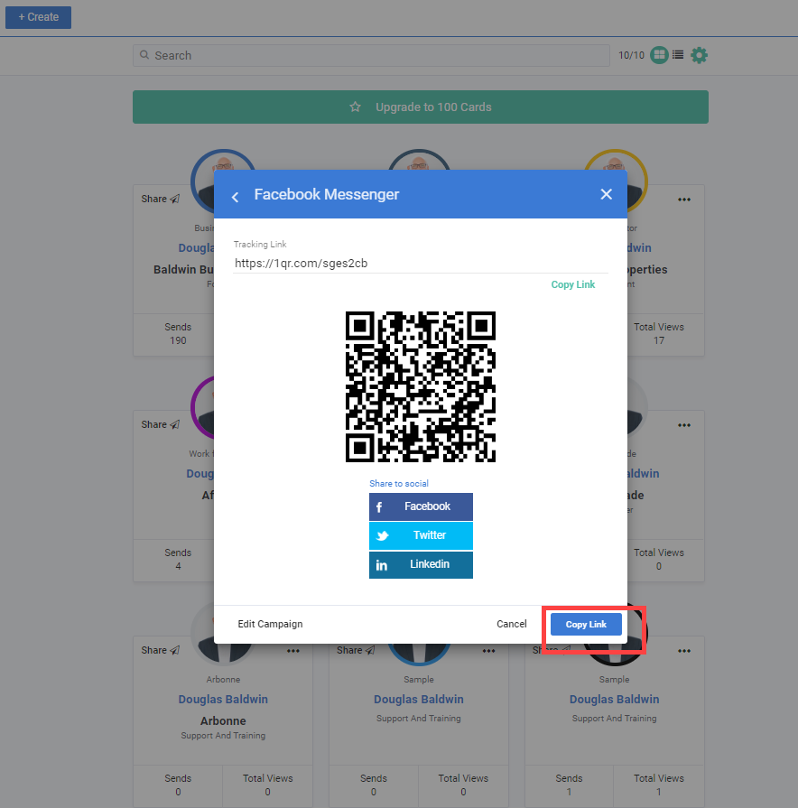Click Share on bottom-middle Sample card
This screenshot has width=798, height=808.
click(x=356, y=650)
